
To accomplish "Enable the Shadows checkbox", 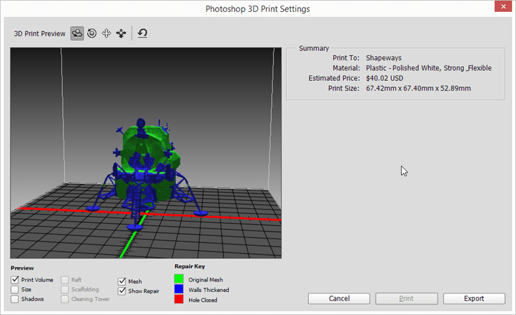I will [15, 299].
